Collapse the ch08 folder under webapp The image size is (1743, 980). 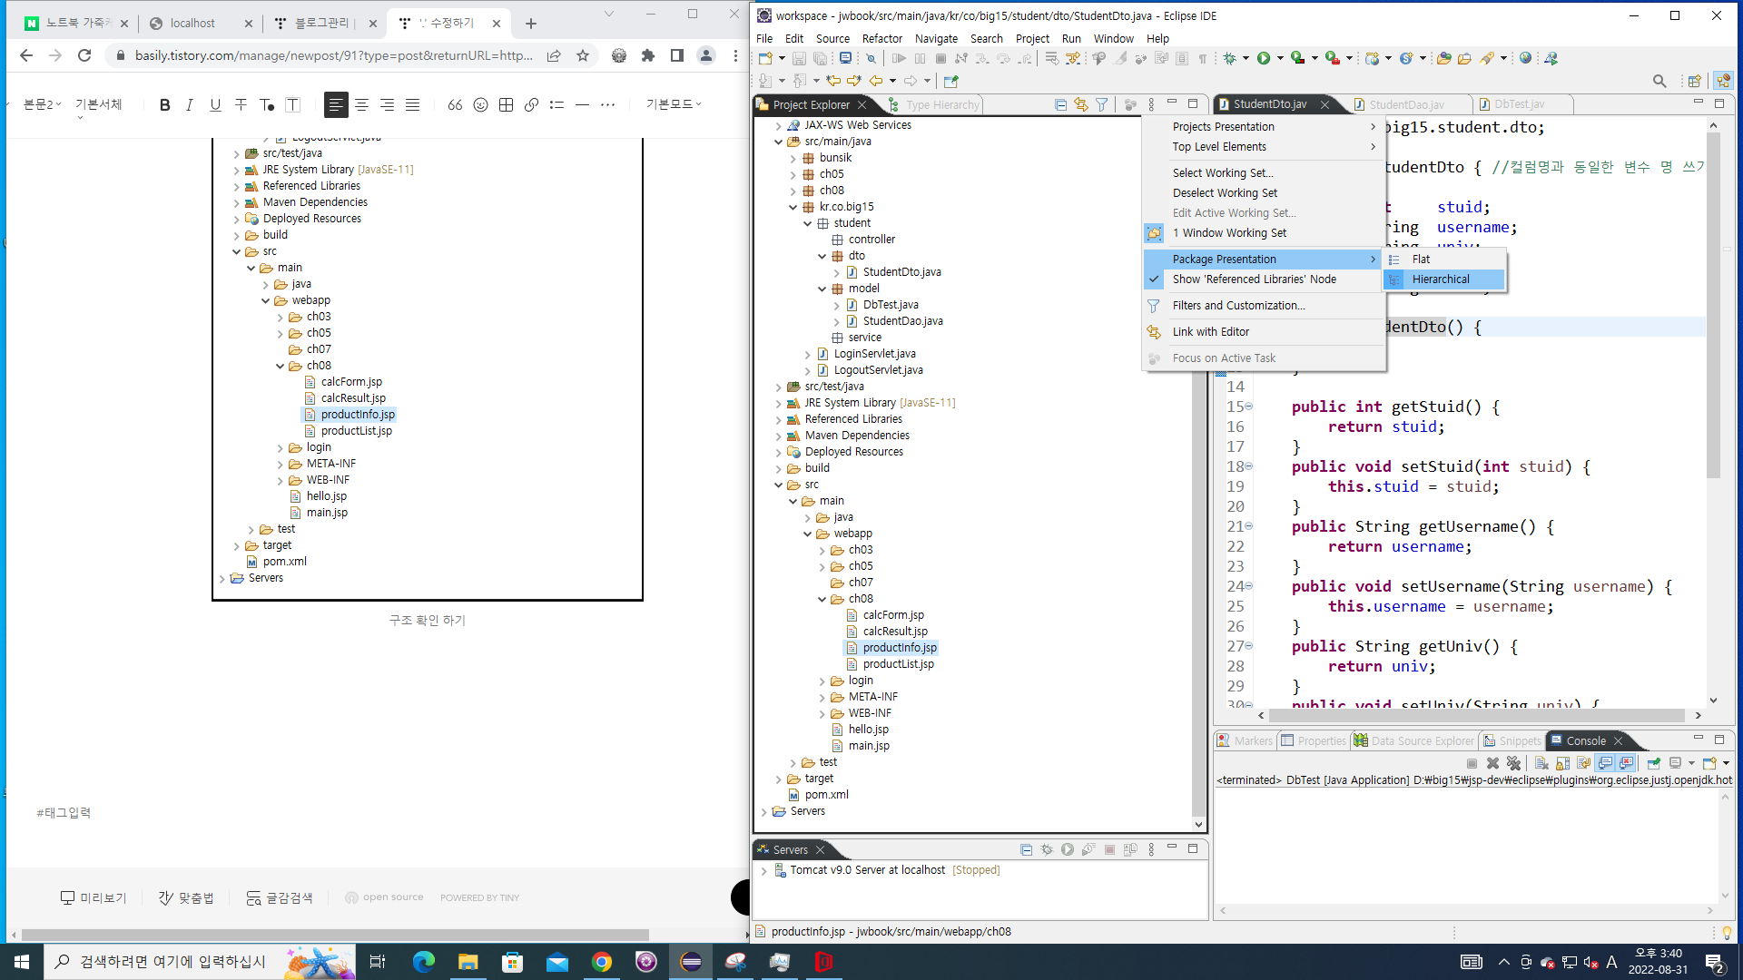[x=822, y=599]
